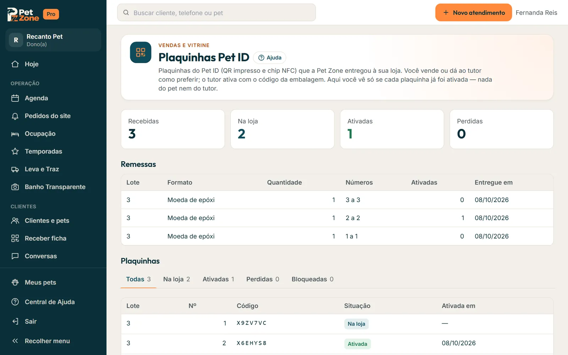Click the Ativada em date 08/10/2026

coord(459,343)
